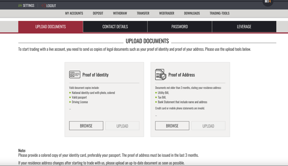This screenshot has height=166, width=288.
Task: Open the Withdraw menu item
Action: 120,13
